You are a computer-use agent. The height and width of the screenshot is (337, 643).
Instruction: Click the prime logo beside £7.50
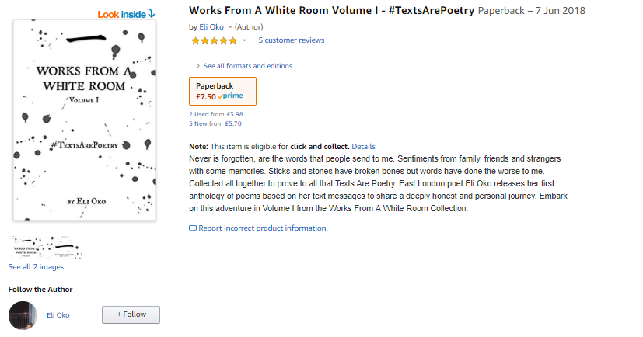(x=231, y=96)
